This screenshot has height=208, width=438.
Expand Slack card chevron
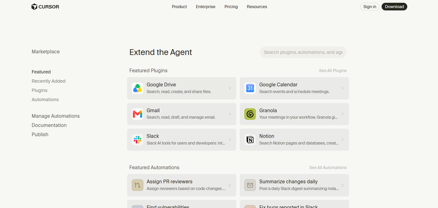pyautogui.click(x=230, y=140)
